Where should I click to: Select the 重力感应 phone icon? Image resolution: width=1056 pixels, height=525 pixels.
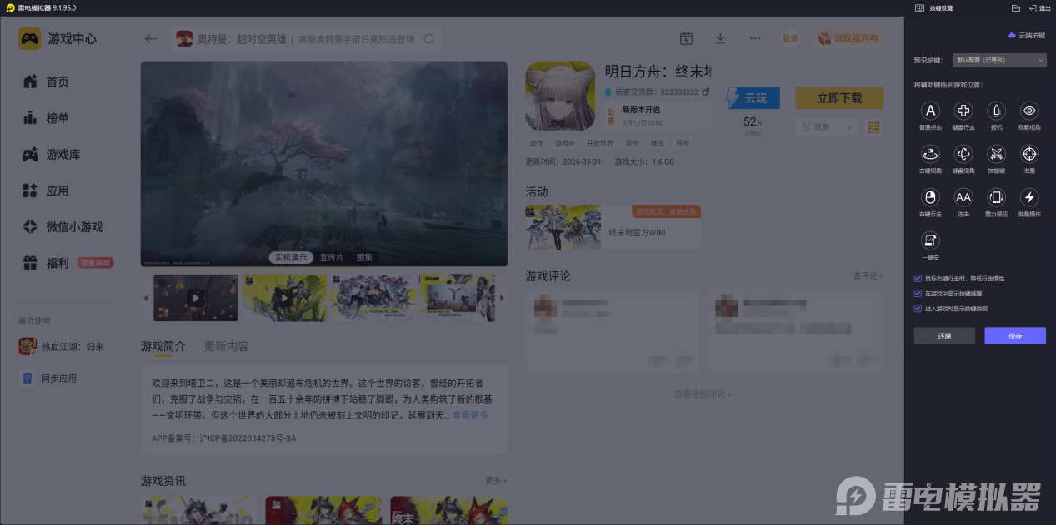pos(997,197)
